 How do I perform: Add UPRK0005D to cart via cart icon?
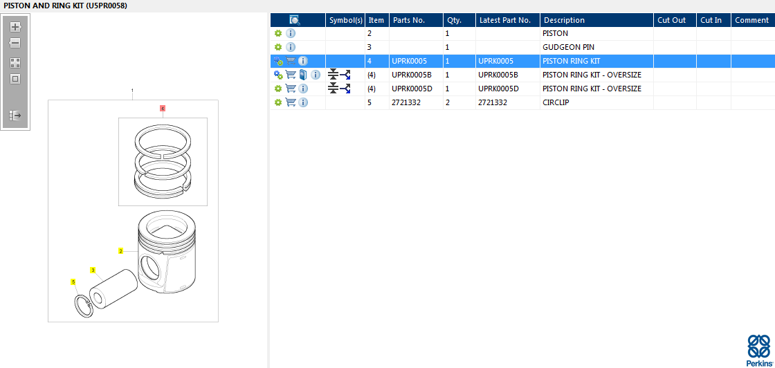(291, 89)
